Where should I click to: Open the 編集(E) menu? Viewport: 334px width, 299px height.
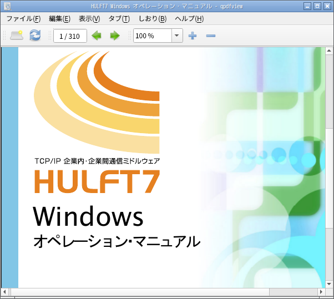pos(60,19)
